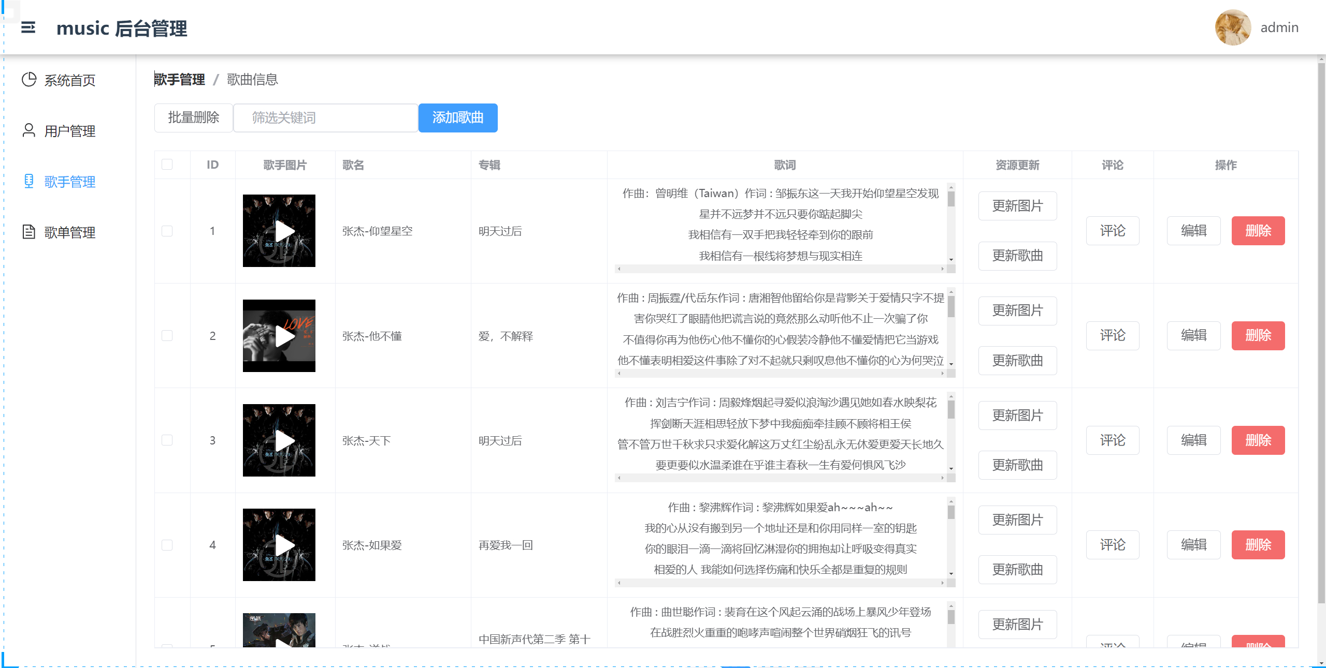Image resolution: width=1326 pixels, height=668 pixels.
Task: Click the blue 添加歌曲 button
Action: [x=458, y=117]
